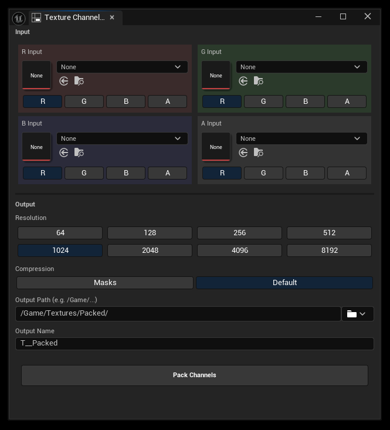Click the Texture Channel tab layout icon

coord(36,18)
